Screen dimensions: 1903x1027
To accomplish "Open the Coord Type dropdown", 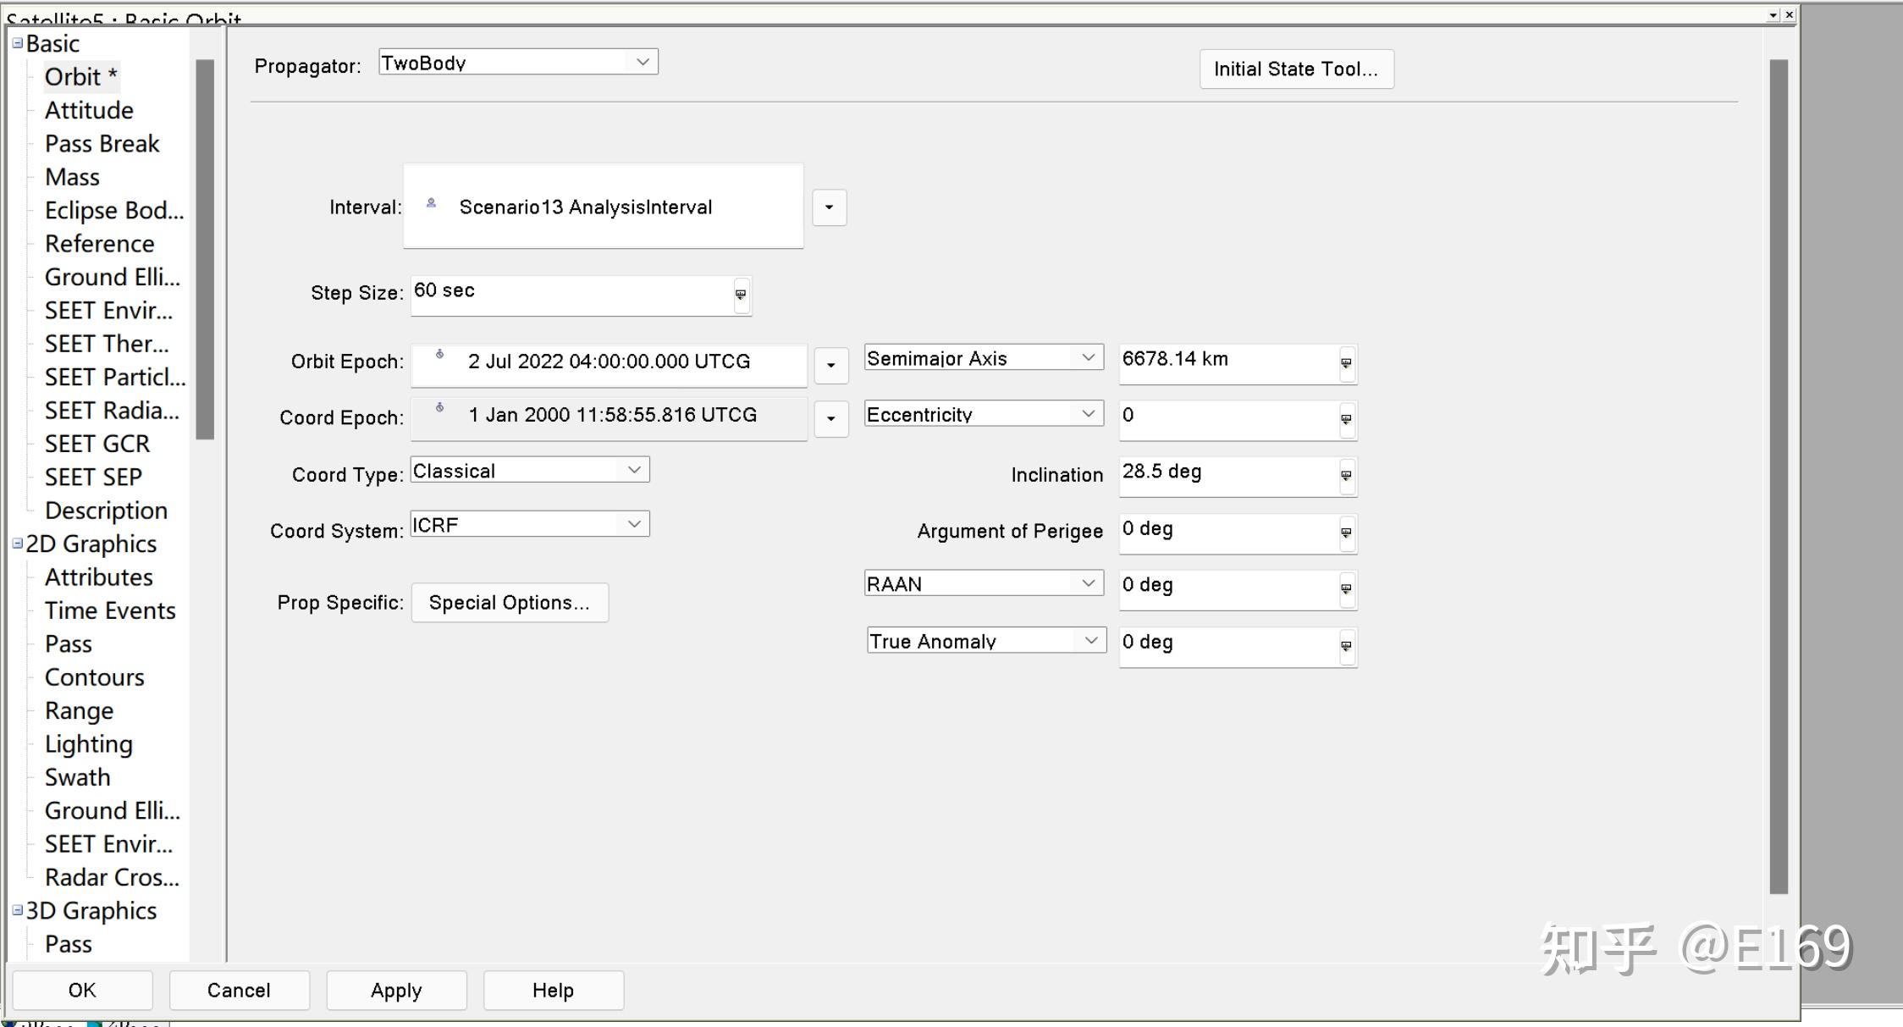I will [633, 470].
